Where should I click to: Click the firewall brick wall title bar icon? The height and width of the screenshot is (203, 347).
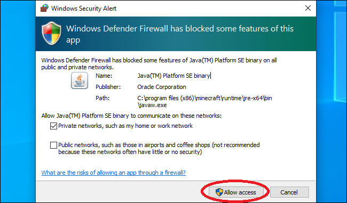[44, 8]
